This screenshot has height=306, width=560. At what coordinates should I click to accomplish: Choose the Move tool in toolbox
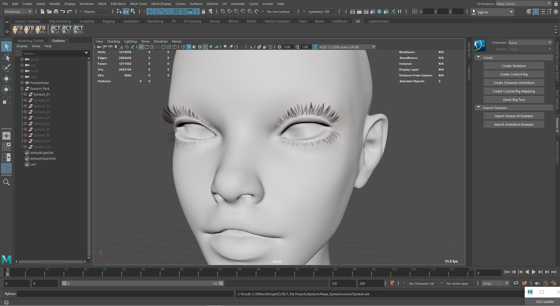coord(6,79)
